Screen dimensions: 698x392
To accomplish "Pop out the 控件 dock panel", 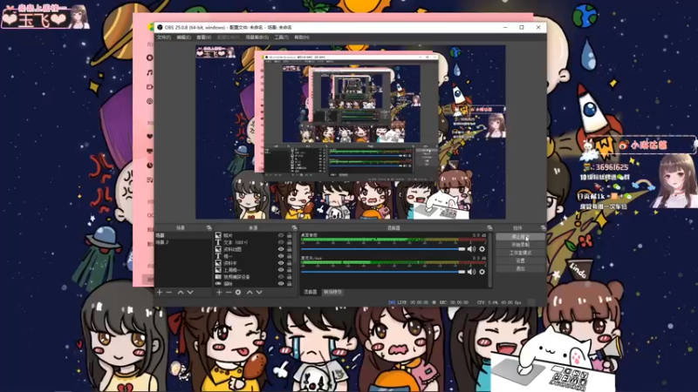I will 543,228.
